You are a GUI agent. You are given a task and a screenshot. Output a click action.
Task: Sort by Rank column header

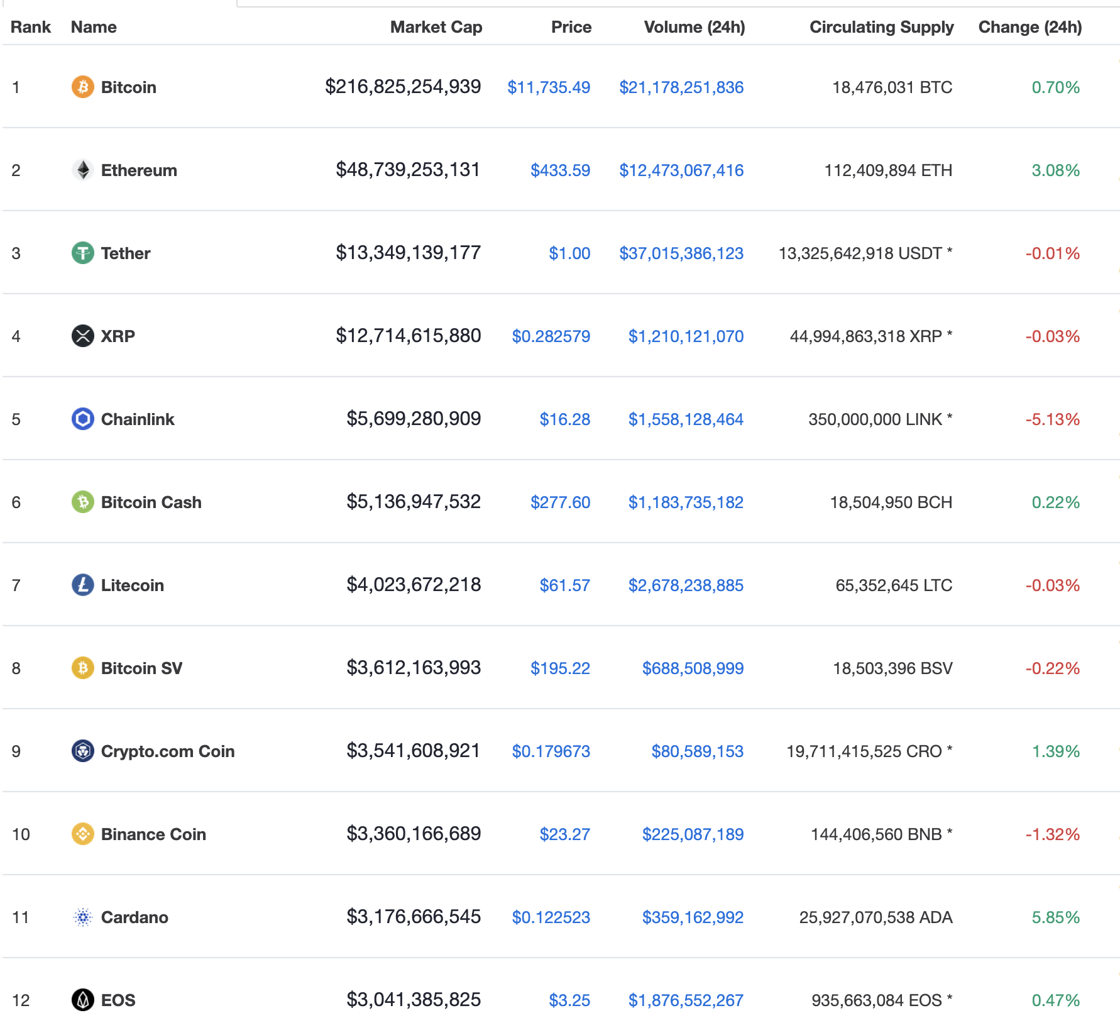(31, 27)
